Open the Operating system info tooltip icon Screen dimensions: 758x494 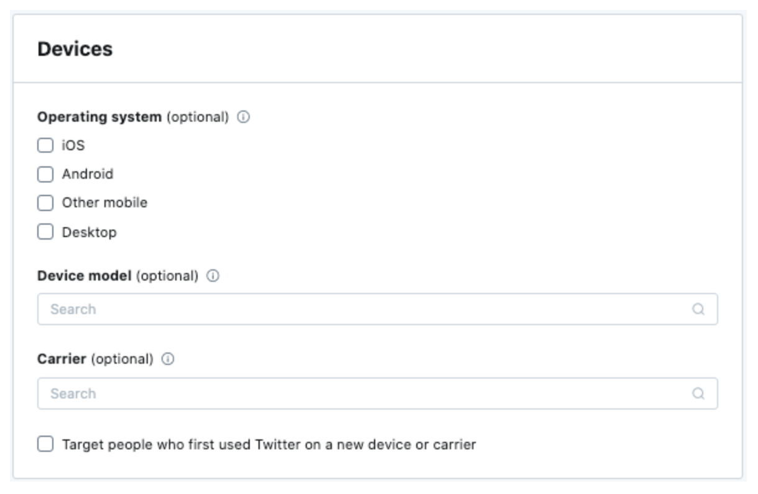point(244,117)
